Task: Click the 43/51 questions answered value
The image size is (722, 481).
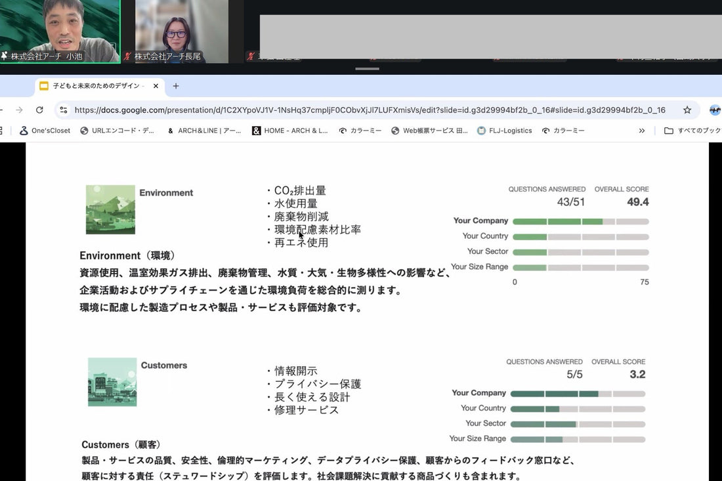Action: [x=570, y=201]
